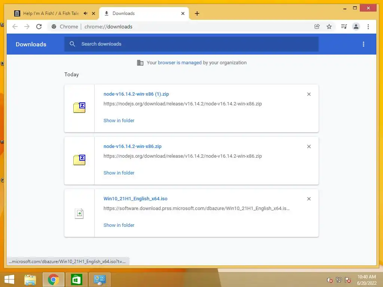
Task: Focus the Search downloads field
Action: point(191,44)
